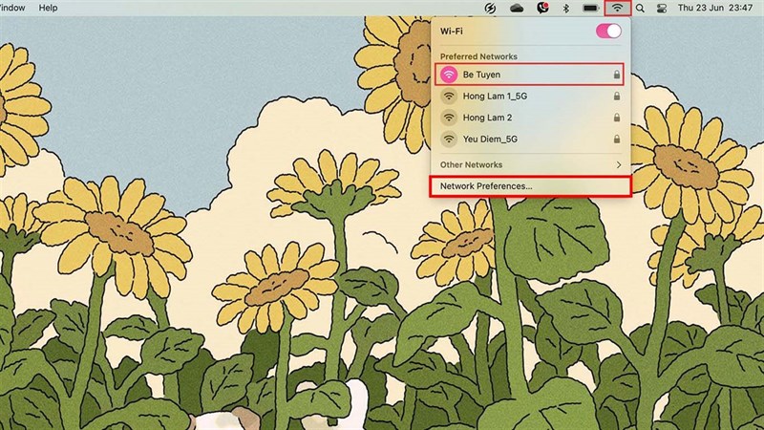Open Spotlight search magnifier icon
764x430 pixels.
click(640, 8)
